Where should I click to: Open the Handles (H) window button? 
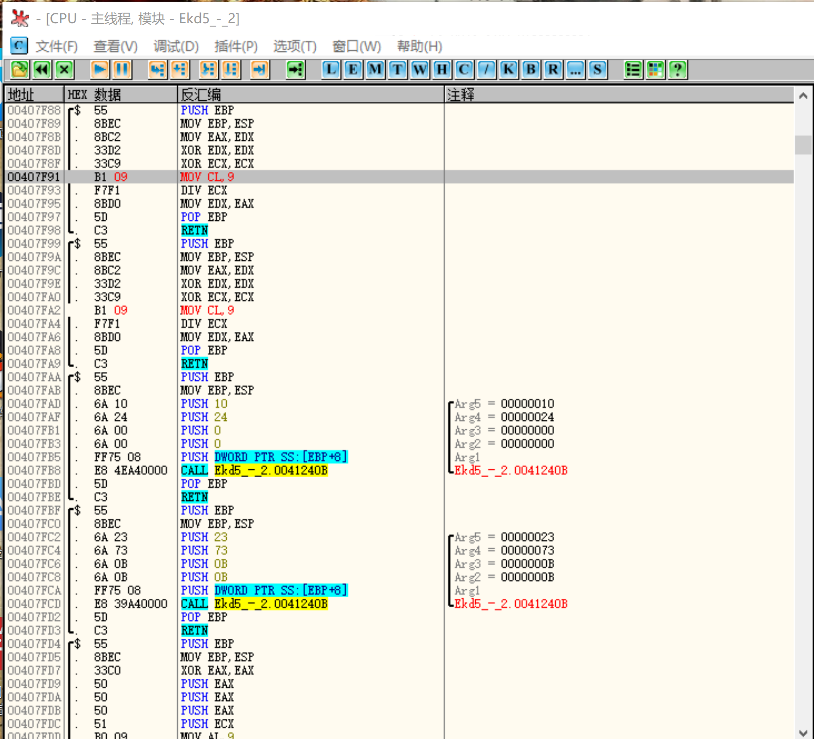click(x=442, y=70)
